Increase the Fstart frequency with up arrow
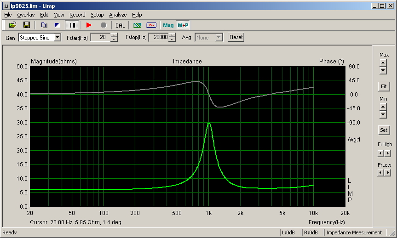 [x=114, y=35]
